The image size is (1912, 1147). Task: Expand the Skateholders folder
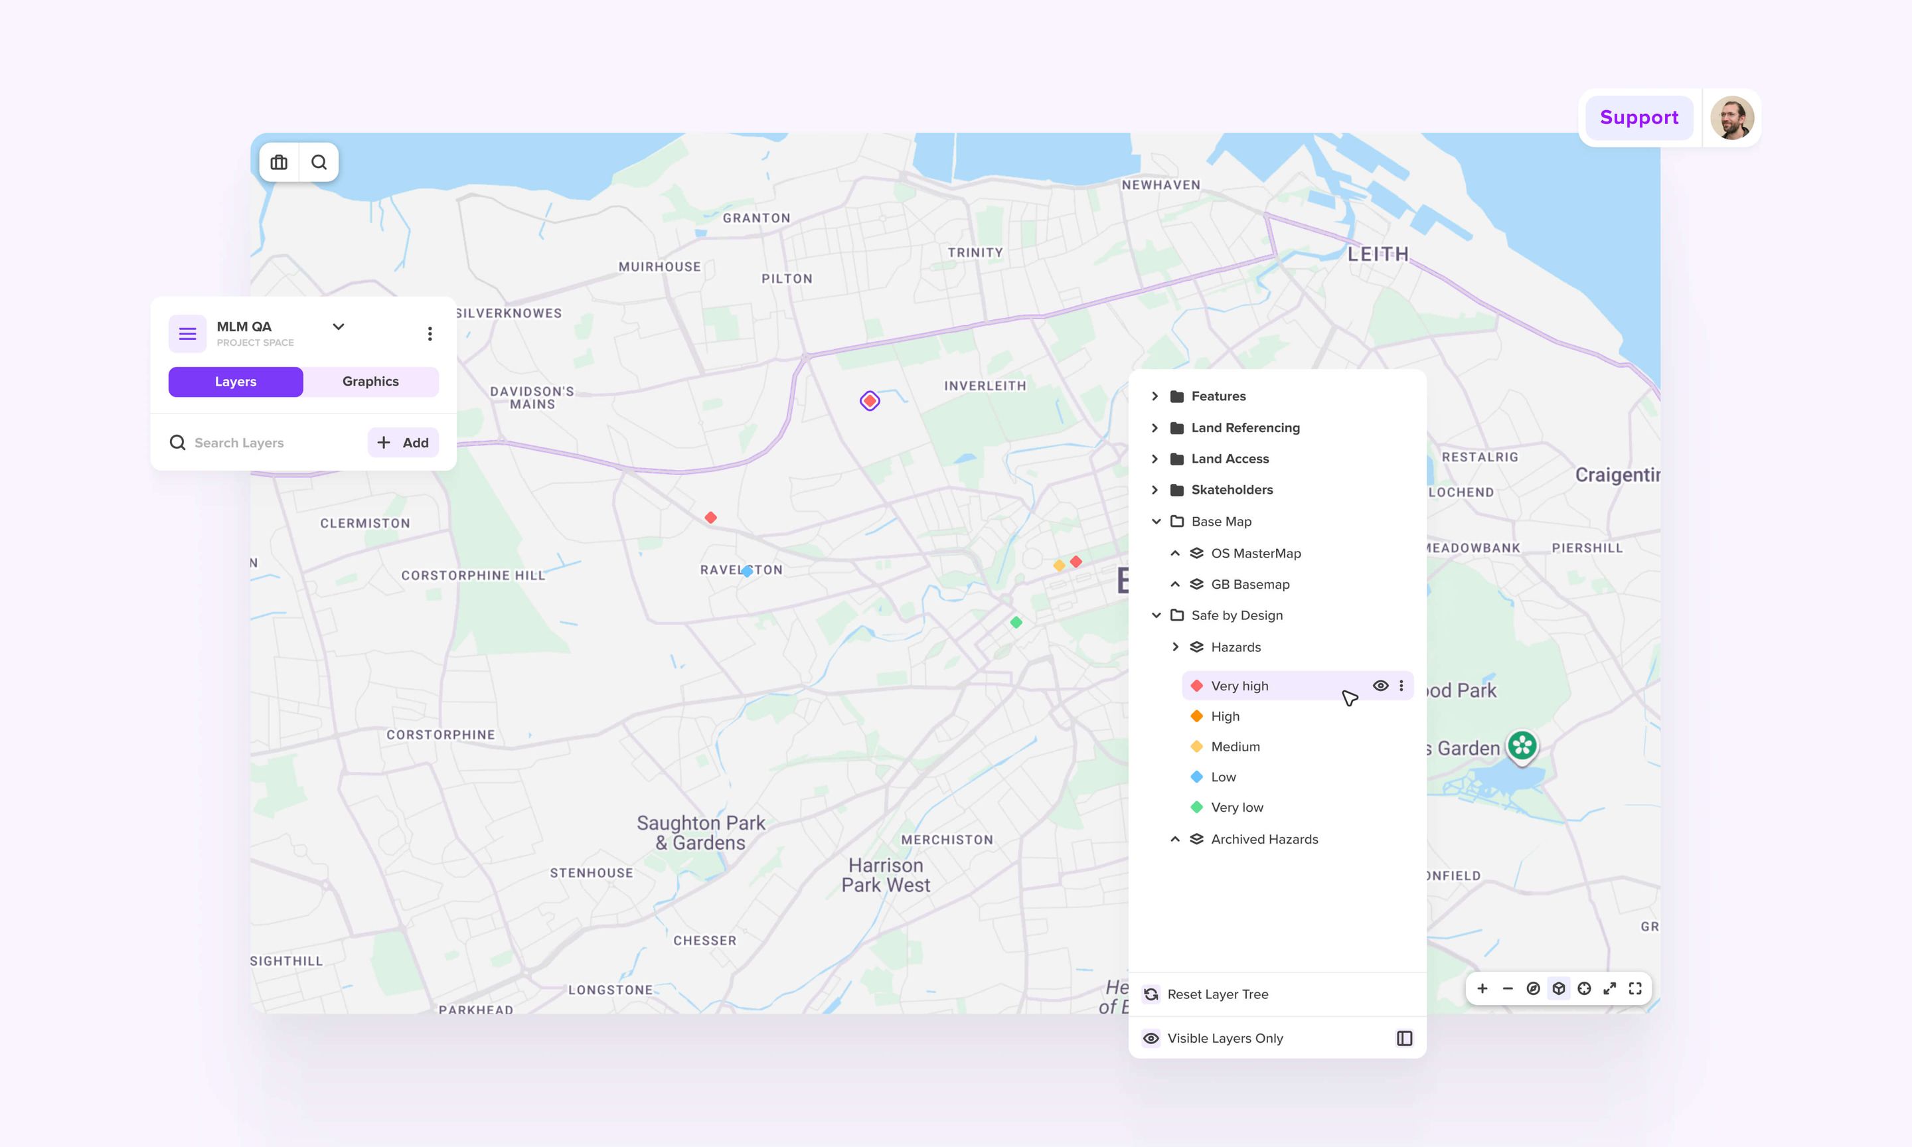1155,490
